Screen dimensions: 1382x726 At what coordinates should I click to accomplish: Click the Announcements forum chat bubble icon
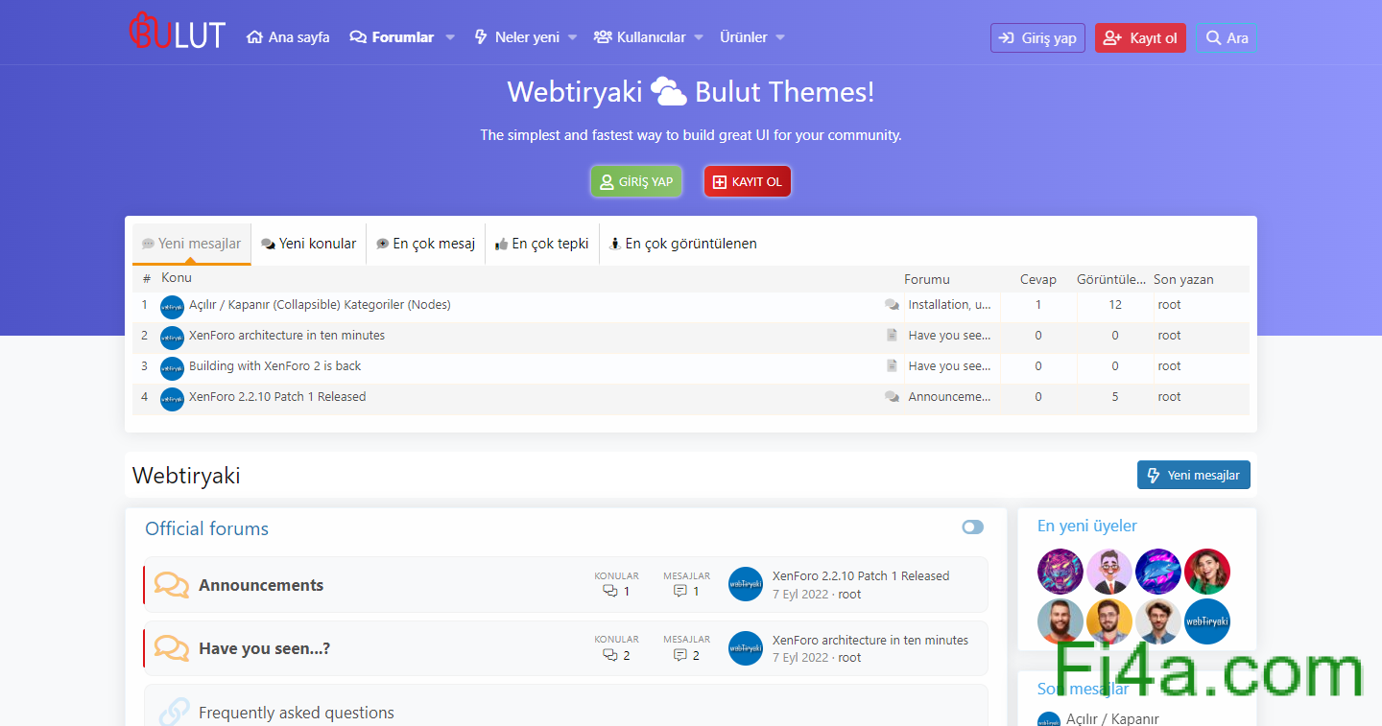[172, 585]
